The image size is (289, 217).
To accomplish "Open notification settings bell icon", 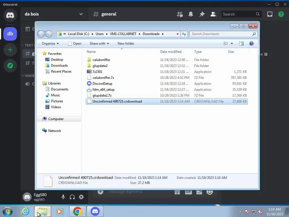I will tap(191, 14).
